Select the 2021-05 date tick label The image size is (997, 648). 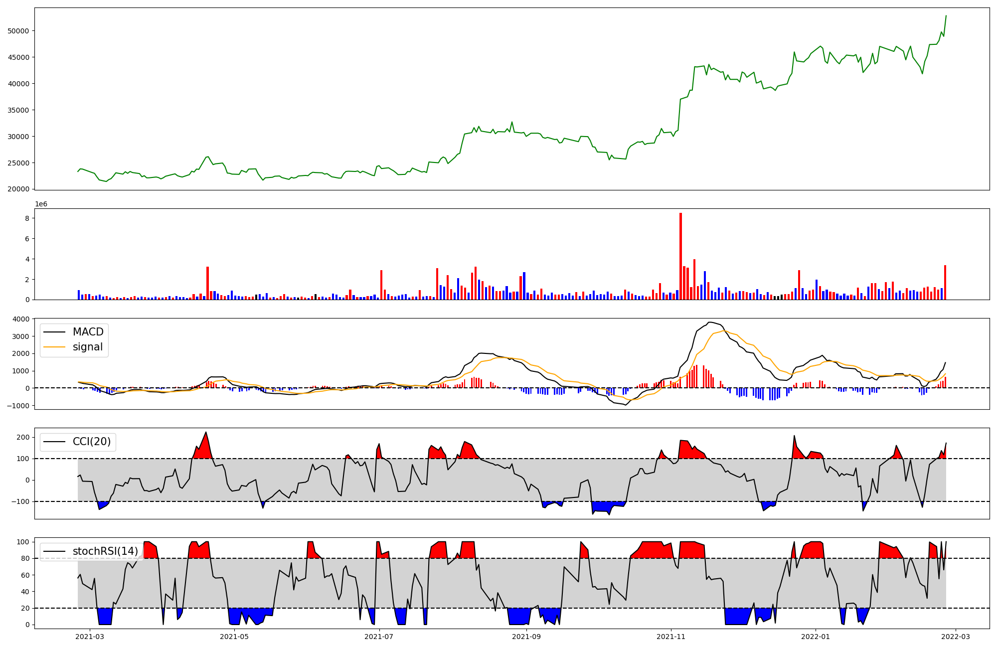pyautogui.click(x=234, y=636)
